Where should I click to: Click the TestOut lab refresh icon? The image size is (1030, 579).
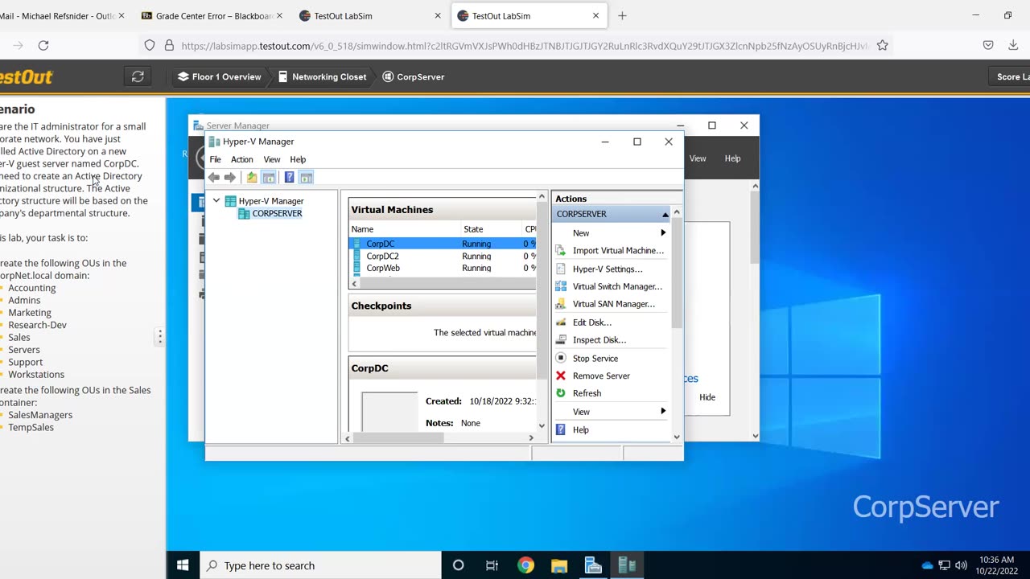138,76
